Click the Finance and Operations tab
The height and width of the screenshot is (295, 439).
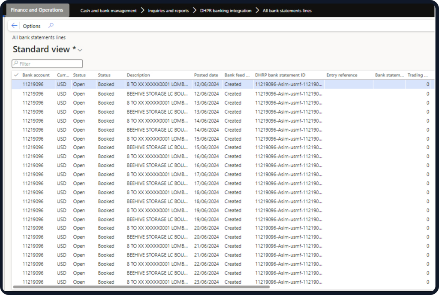point(37,10)
